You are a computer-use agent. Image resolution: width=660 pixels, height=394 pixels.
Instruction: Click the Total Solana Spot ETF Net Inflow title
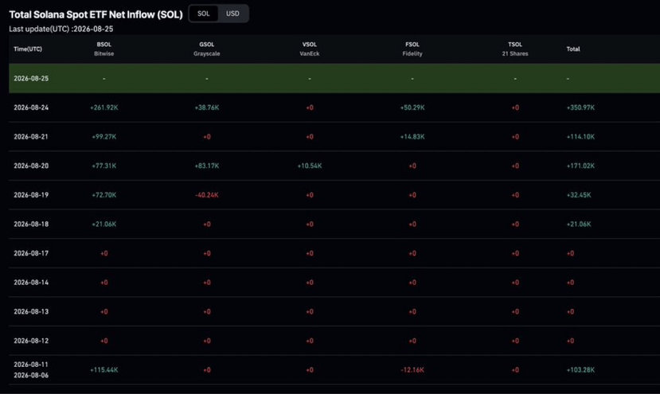(96, 14)
